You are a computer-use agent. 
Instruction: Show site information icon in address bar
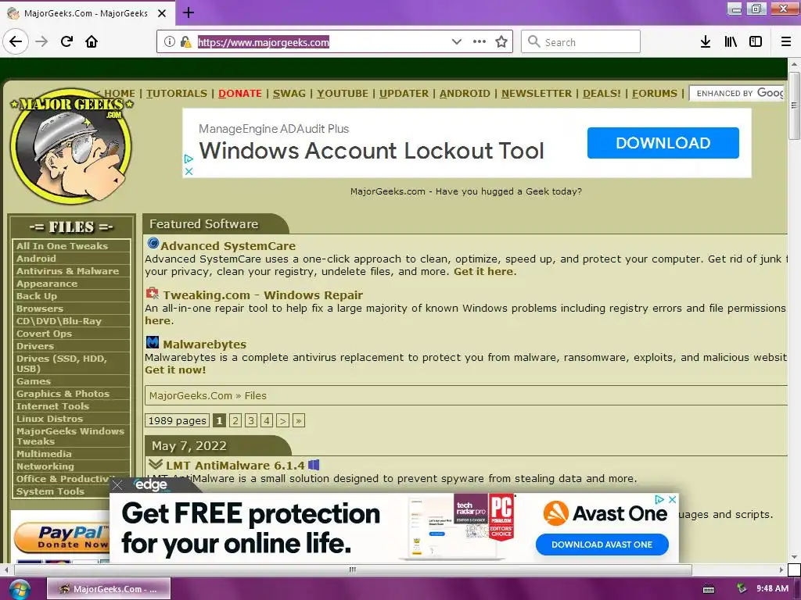pos(169,42)
